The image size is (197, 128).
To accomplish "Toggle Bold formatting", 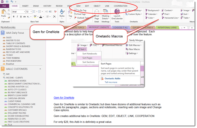I will pos(14,16).
